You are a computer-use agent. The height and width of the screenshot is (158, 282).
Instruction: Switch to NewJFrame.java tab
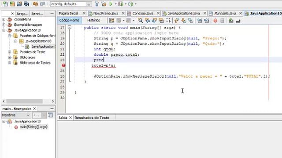coord(106,14)
